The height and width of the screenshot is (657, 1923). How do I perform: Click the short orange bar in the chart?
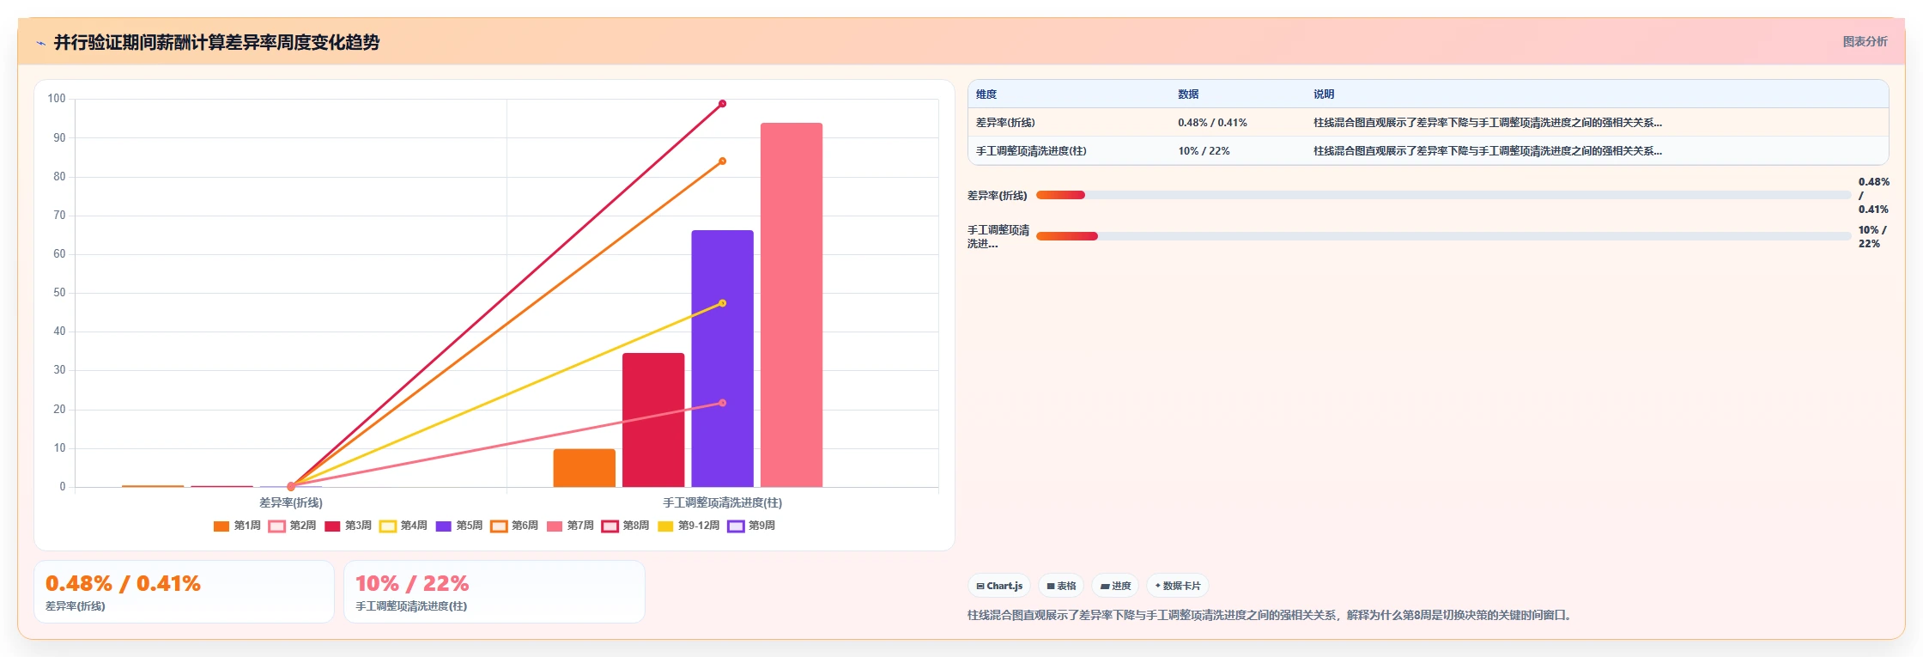(x=584, y=468)
